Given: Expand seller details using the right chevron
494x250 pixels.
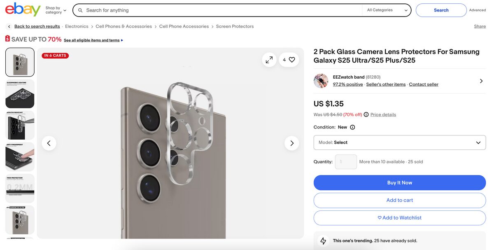Looking at the screenshot, I should coord(481,81).
